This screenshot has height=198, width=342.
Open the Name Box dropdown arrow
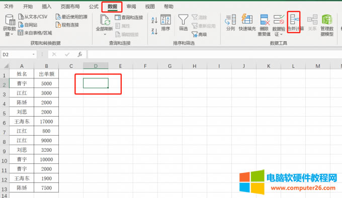tap(33, 54)
